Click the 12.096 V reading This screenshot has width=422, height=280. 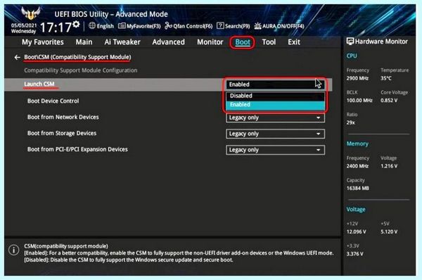tap(356, 231)
